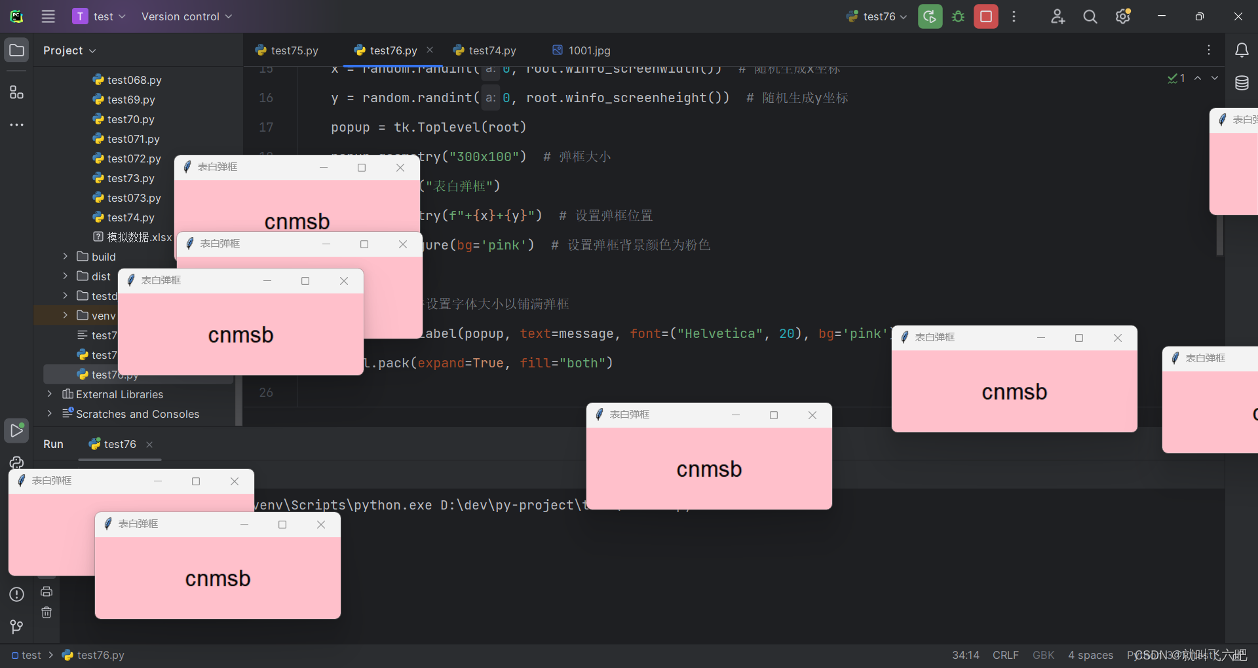Open the test project dropdown
Image resolution: width=1258 pixels, height=668 pixels.
point(99,16)
